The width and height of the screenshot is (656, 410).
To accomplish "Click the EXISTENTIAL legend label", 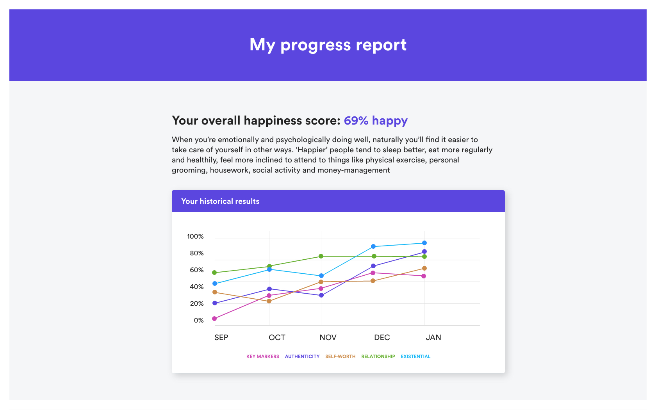I will pyautogui.click(x=415, y=357).
